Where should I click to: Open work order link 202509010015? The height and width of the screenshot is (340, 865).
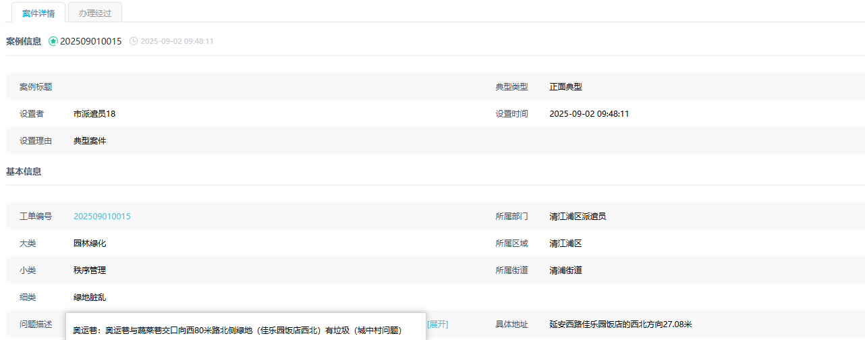click(102, 217)
